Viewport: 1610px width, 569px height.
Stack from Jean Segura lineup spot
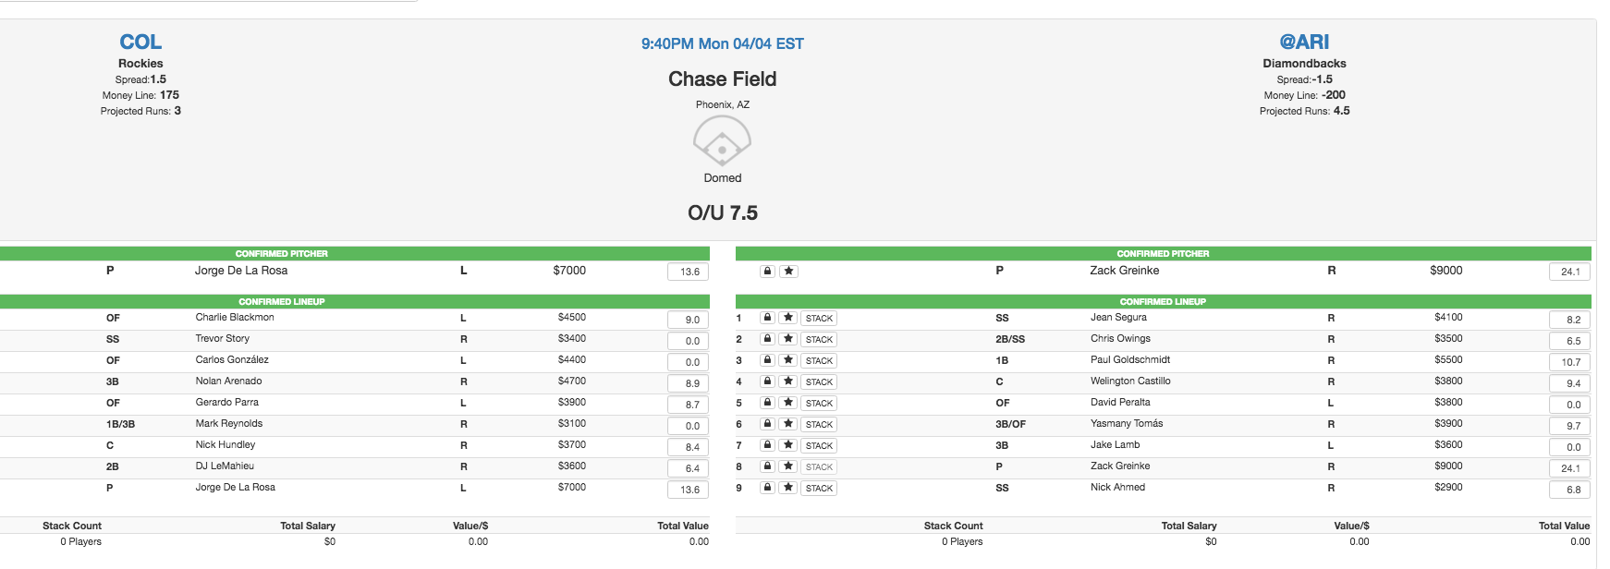coord(819,318)
